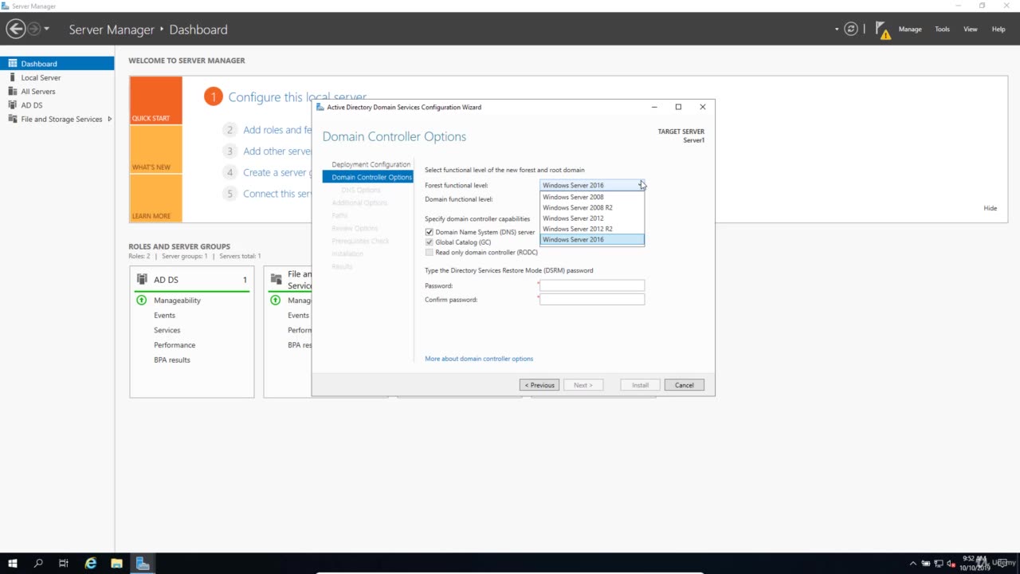This screenshot has width=1020, height=574.
Task: Open BPA results in the AD DS tile
Action: pyautogui.click(x=172, y=360)
